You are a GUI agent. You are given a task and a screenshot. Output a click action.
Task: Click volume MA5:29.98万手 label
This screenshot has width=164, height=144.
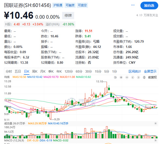point(37,123)
